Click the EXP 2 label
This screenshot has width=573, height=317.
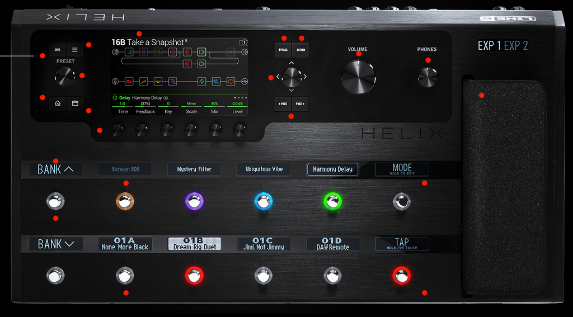pos(516,46)
